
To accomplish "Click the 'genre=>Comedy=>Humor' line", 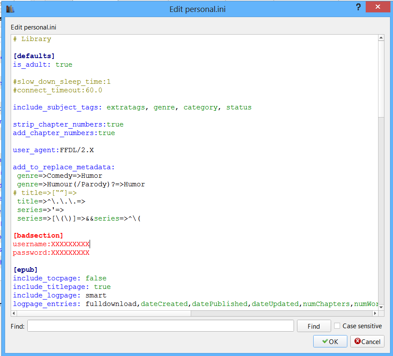I will 60,176.
